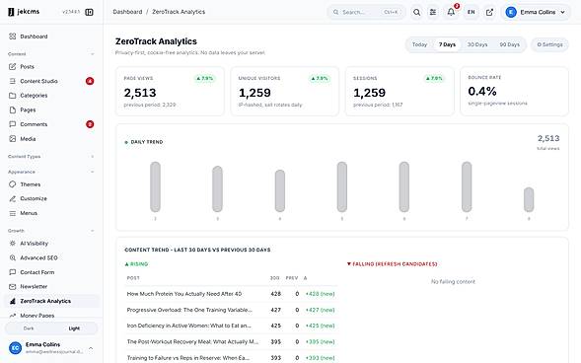Click the Search input field
Viewport: 581px width, 363px height.
(x=366, y=12)
